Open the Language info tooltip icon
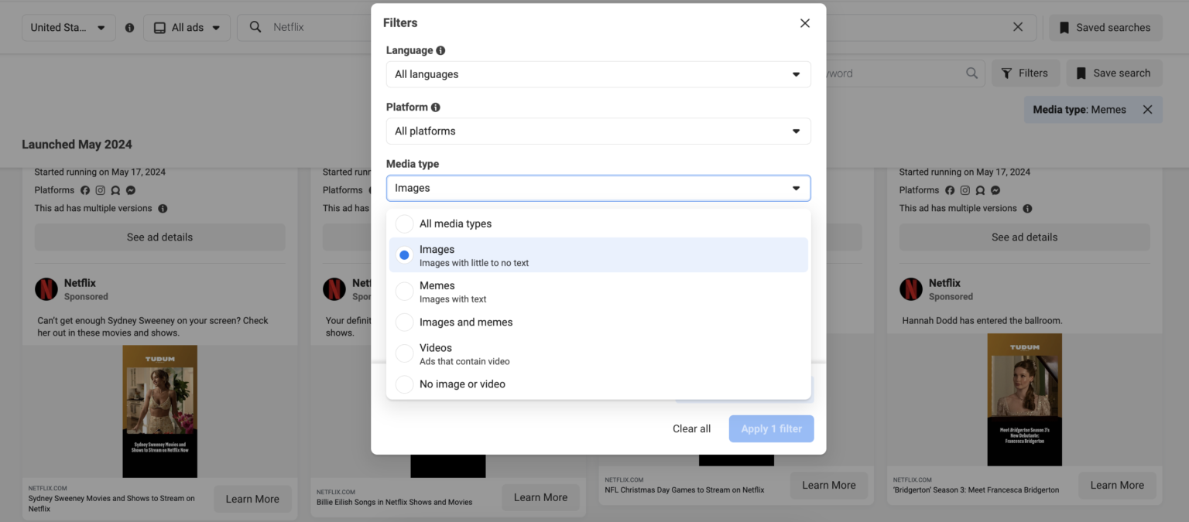 click(440, 49)
